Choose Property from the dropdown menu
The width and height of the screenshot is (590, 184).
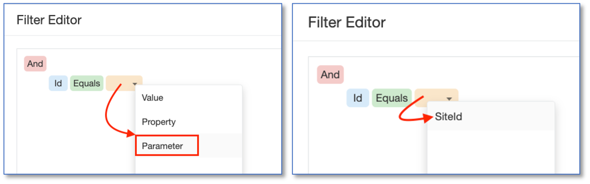[159, 122]
